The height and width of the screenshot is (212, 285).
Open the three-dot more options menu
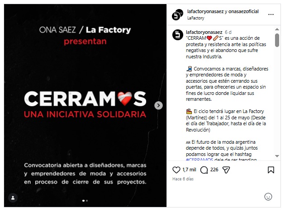click(x=271, y=14)
